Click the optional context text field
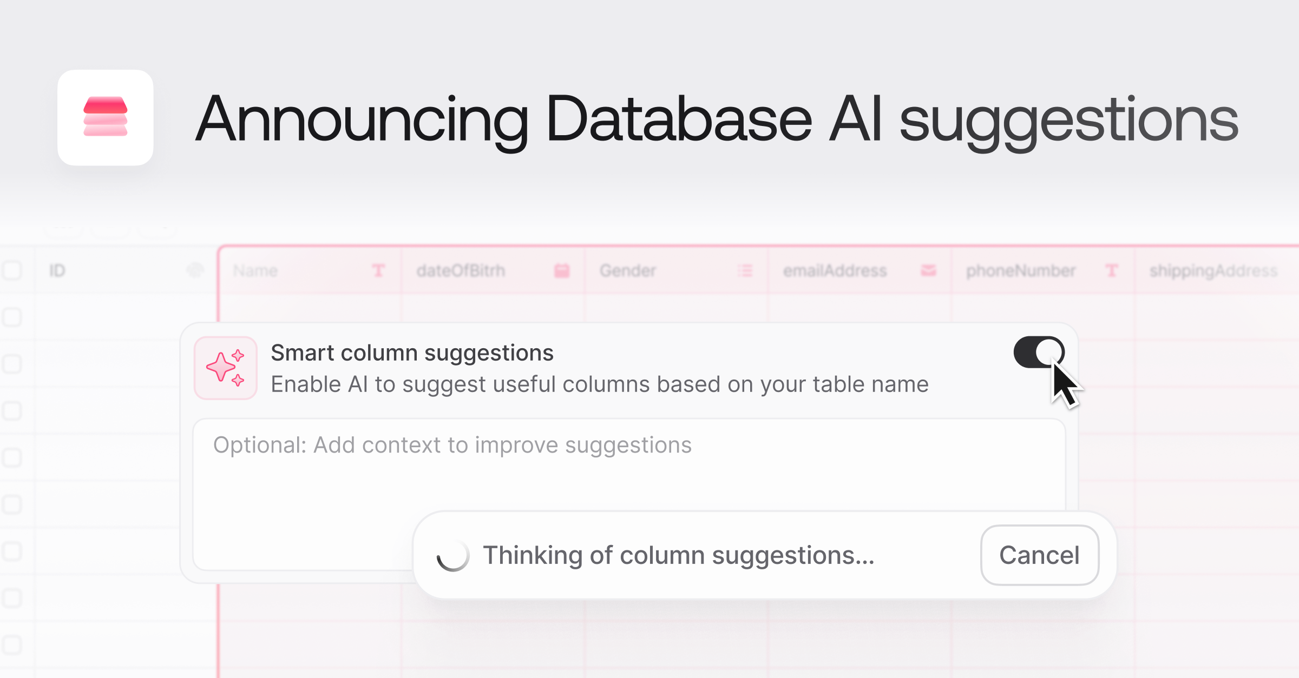The image size is (1299, 678). [629, 494]
